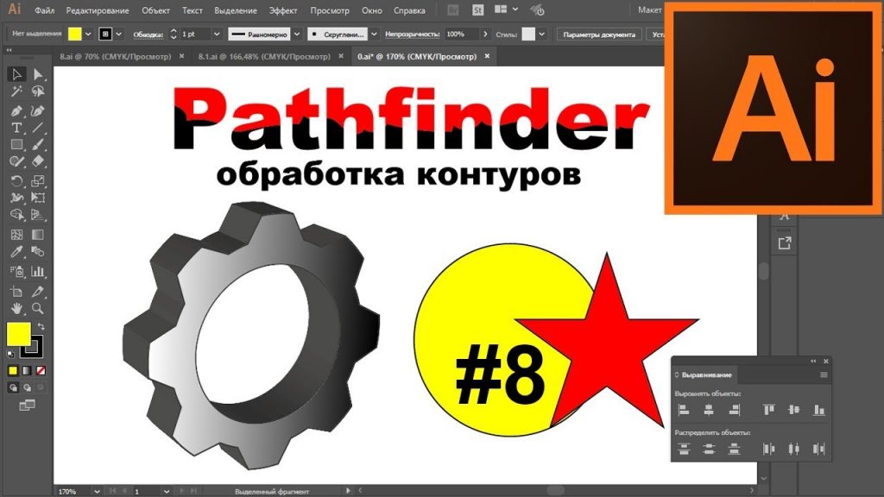Distribute objects by top edges
The width and height of the screenshot is (884, 497).
click(684, 449)
